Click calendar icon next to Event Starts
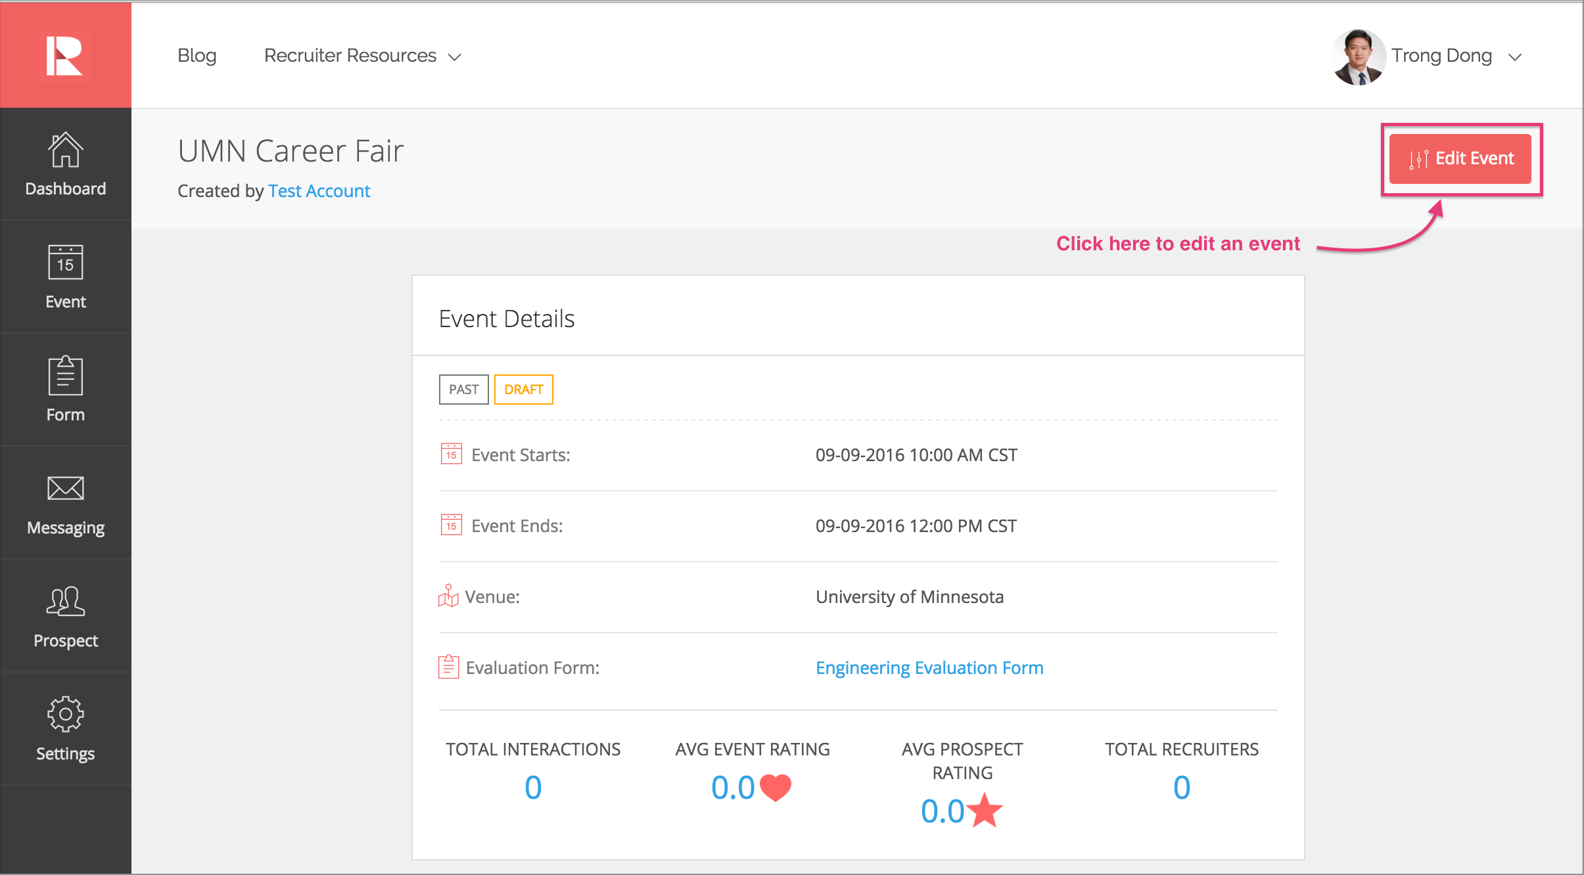 click(451, 455)
